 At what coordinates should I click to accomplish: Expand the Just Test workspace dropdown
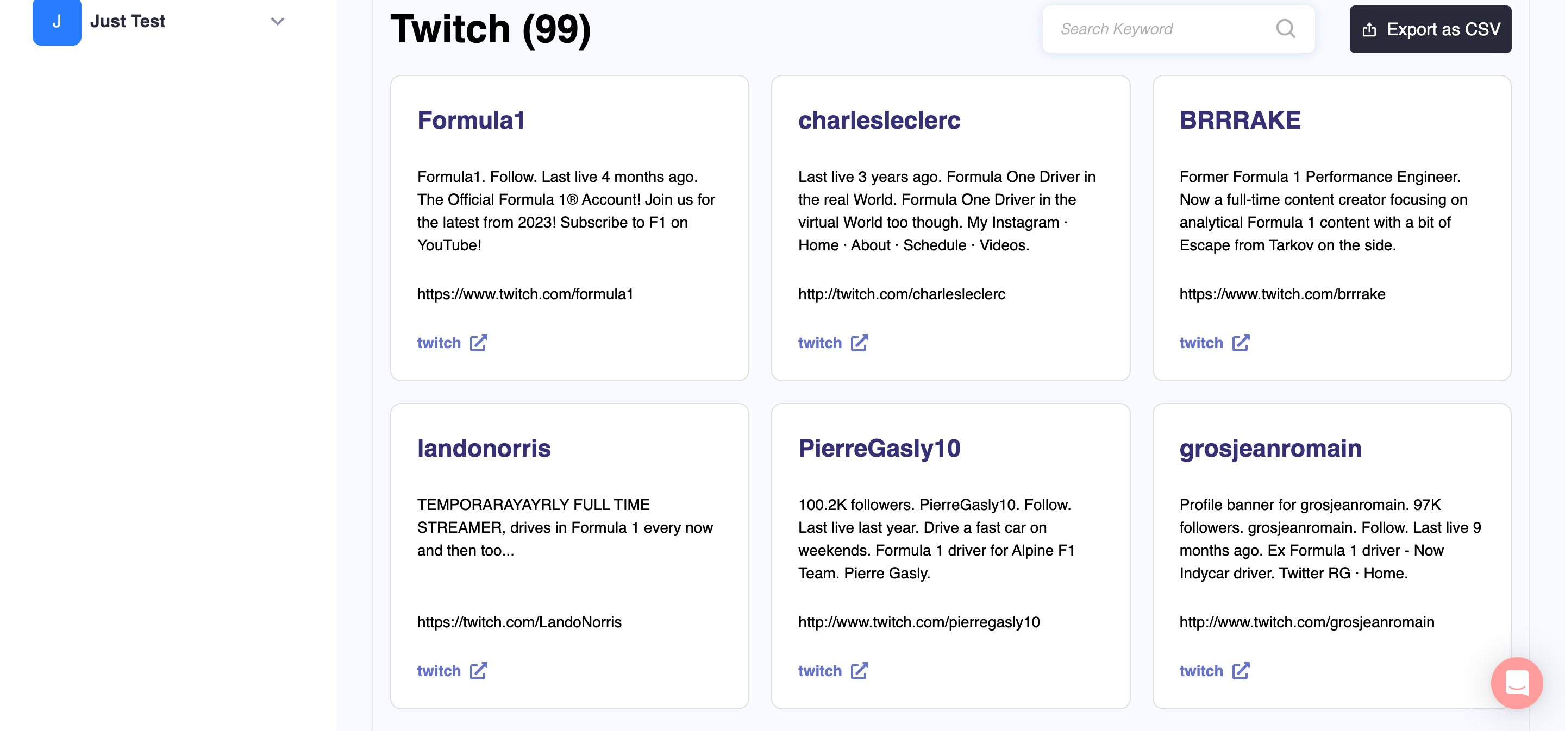278,22
